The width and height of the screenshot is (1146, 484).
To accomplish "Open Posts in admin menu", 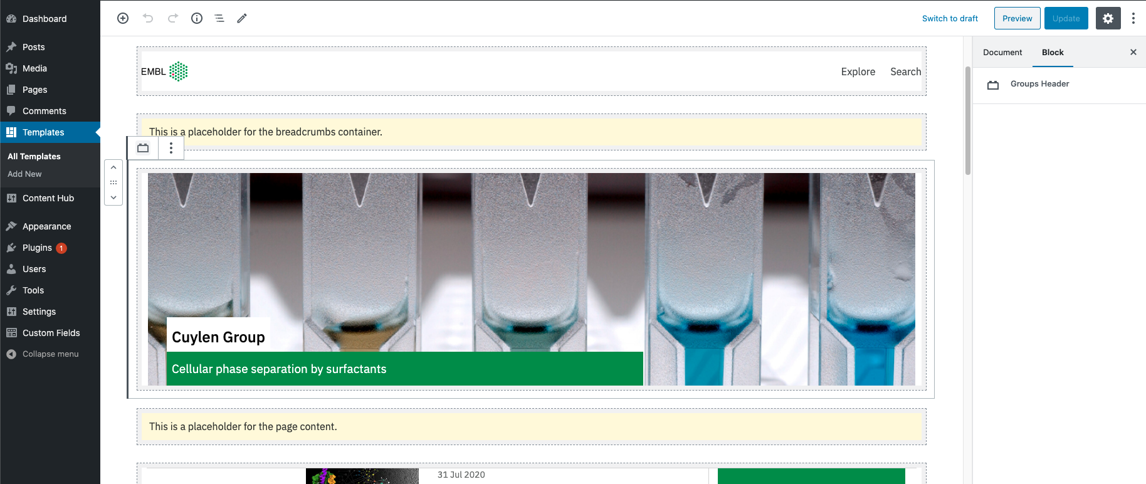I will pyautogui.click(x=50, y=47).
